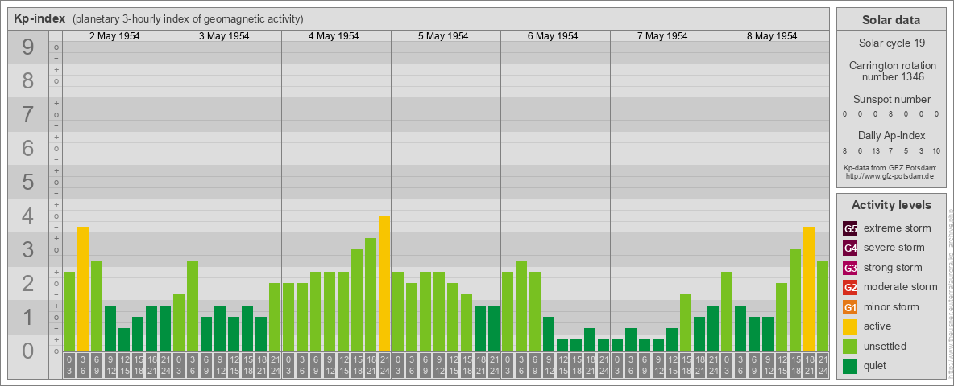Image resolution: width=954 pixels, height=386 pixels.
Task: Click the moderate storm legend label
Action: point(901,287)
